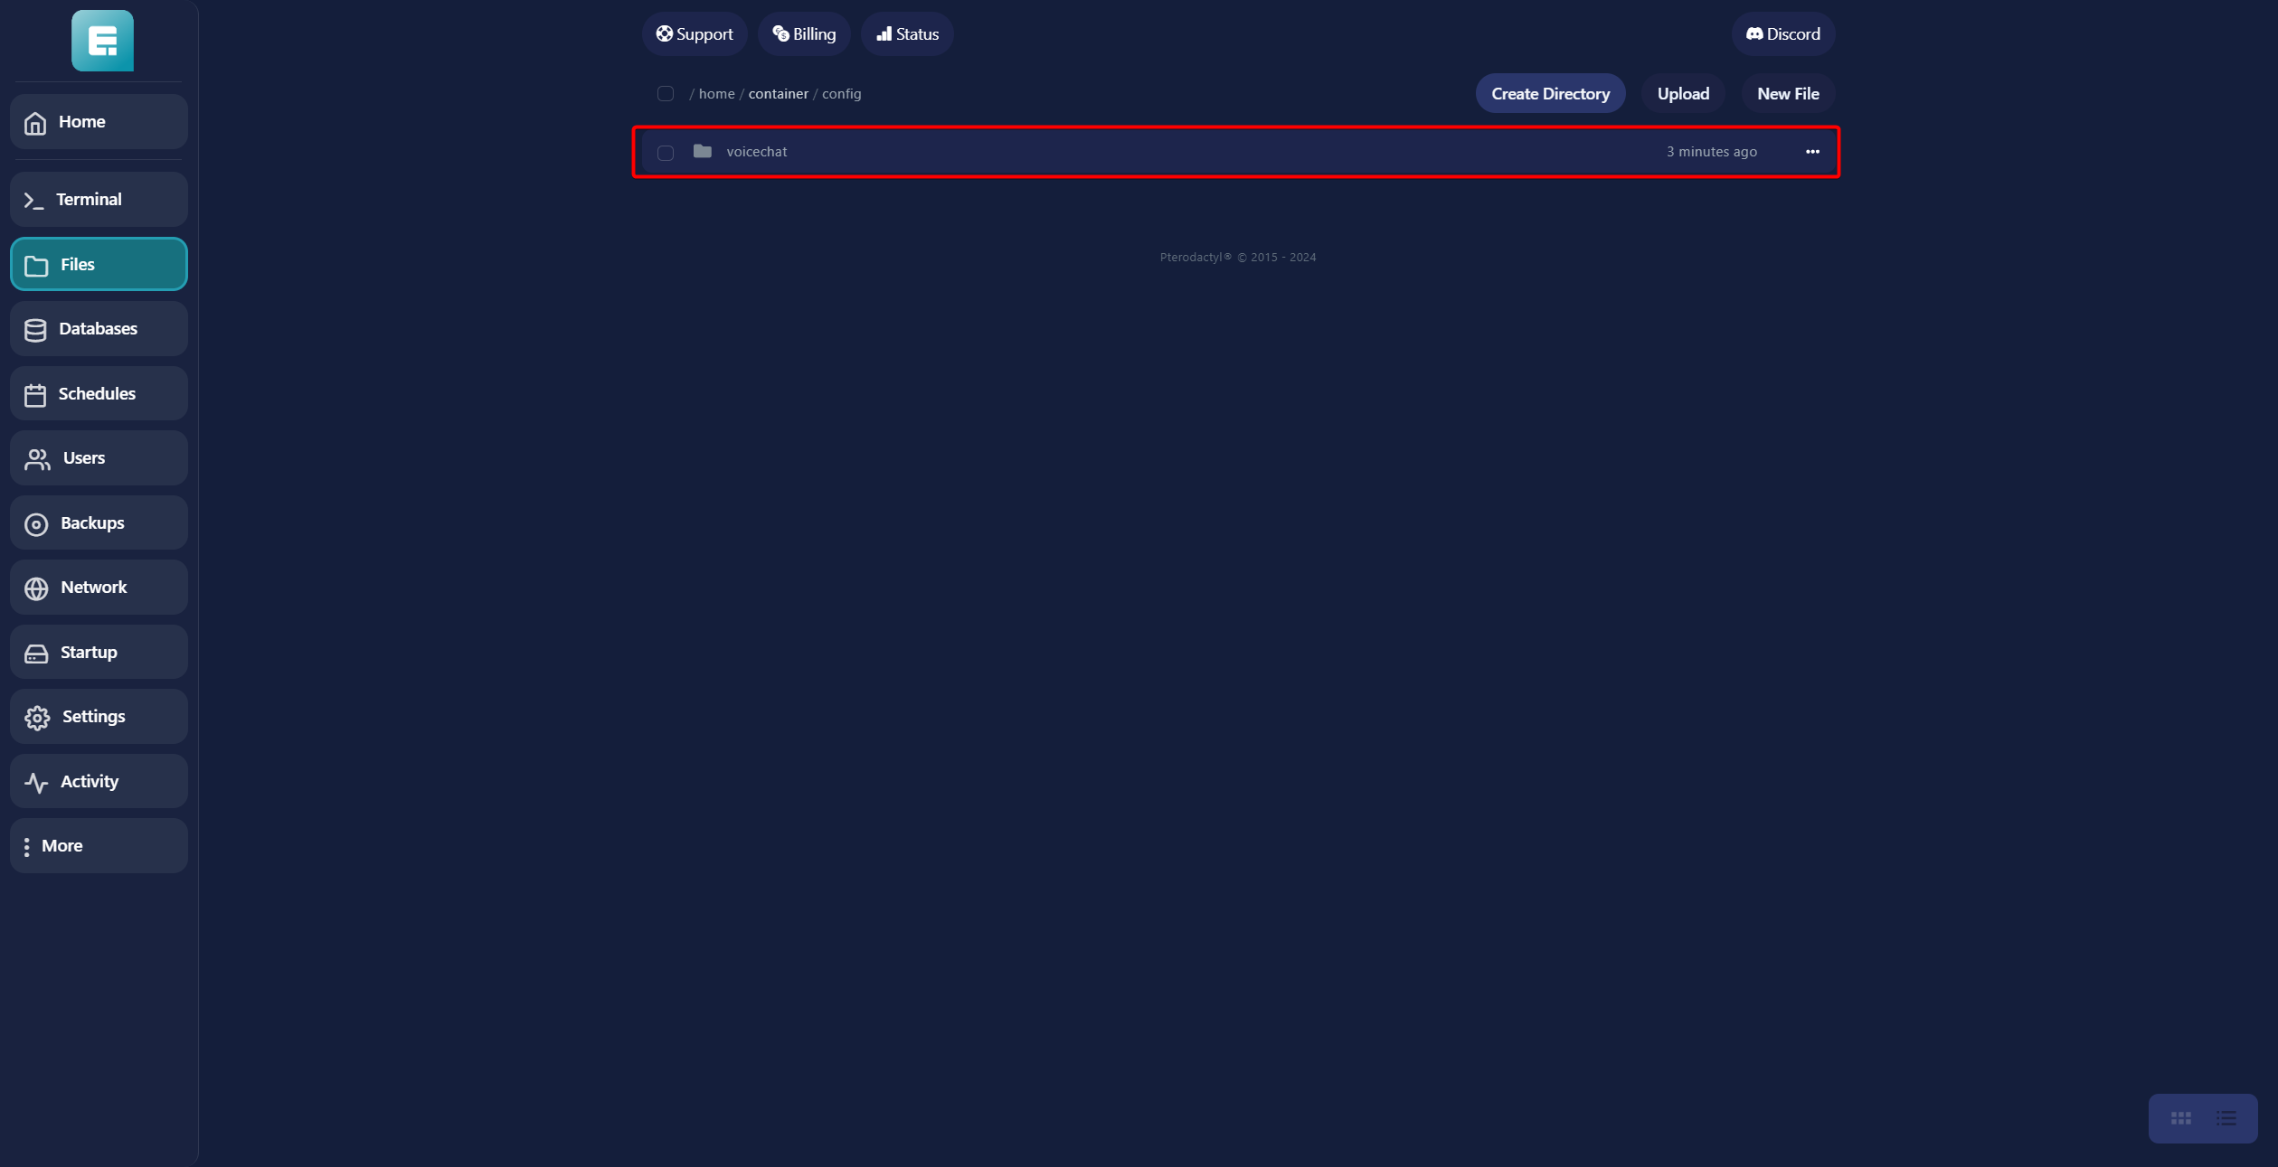2278x1167 pixels.
Task: Expand the More sidebar menu
Action: (99, 846)
